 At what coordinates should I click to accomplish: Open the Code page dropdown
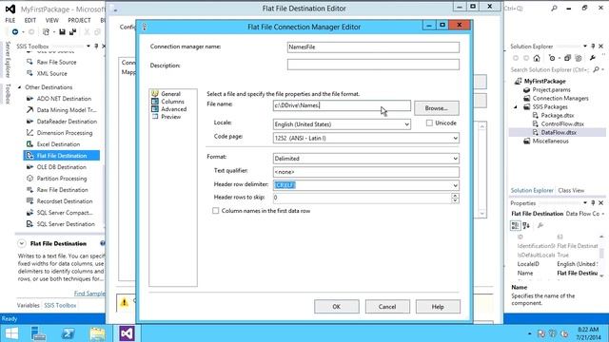tap(455, 138)
